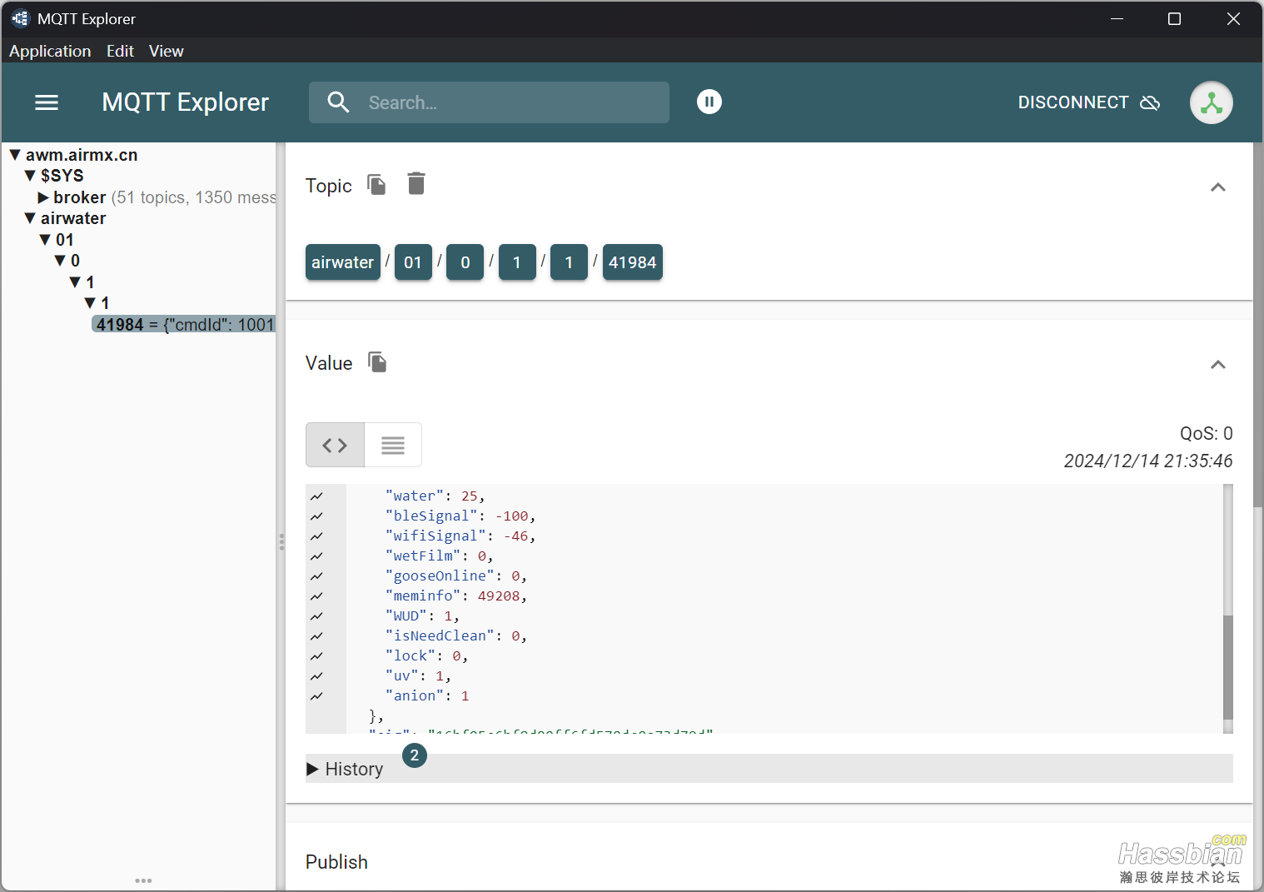This screenshot has height=892, width=1264.
Task: Copy the value with the copy icon
Action: (377, 361)
